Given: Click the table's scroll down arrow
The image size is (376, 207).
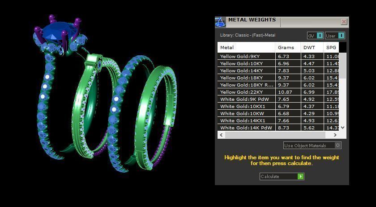Looking at the screenshot, I should pyautogui.click(x=343, y=128).
